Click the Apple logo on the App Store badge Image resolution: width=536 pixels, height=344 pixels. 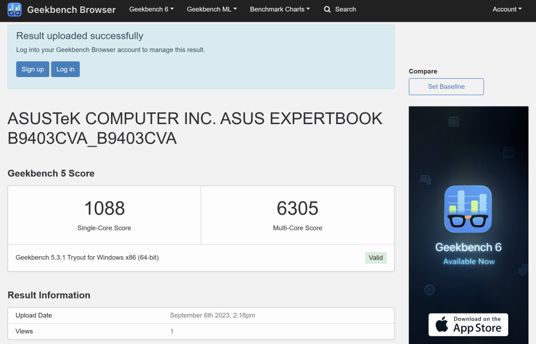click(442, 324)
